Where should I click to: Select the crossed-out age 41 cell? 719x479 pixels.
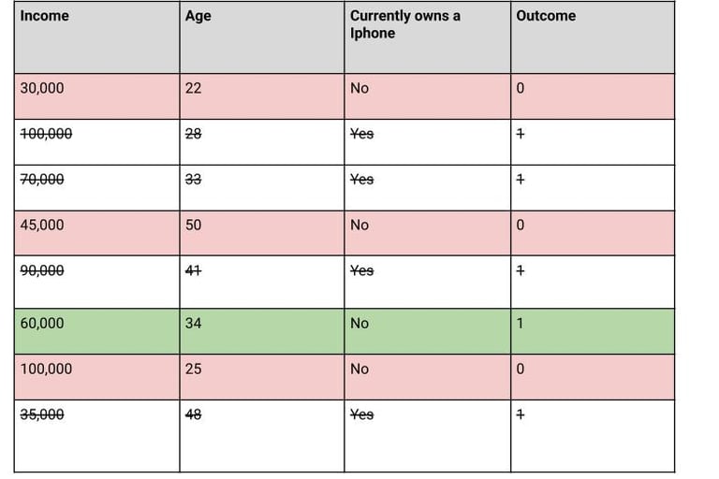[194, 270]
